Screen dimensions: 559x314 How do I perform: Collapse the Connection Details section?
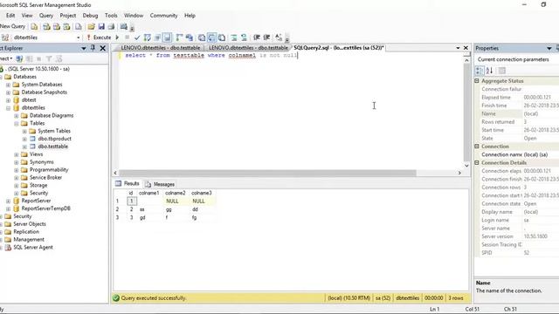[x=477, y=163]
